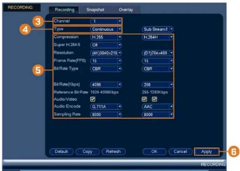This screenshot has height=171, width=240.
Task: Toggle main stream Audio/Video checkbox
Action: coord(93,99)
